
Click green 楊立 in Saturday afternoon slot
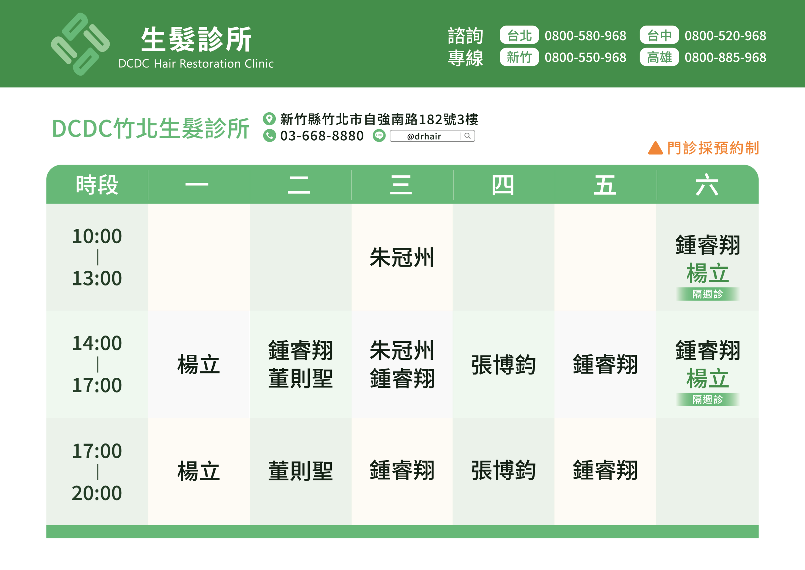click(x=707, y=379)
